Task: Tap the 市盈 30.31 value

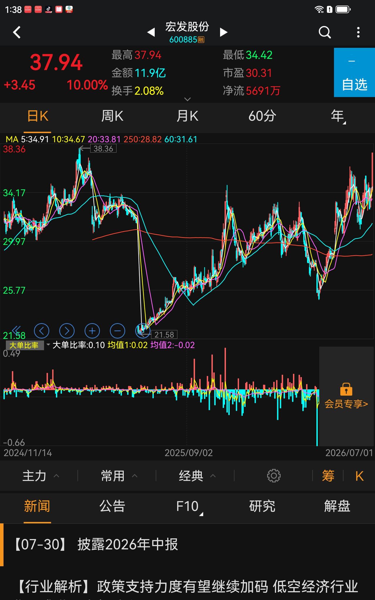Action: click(248, 73)
